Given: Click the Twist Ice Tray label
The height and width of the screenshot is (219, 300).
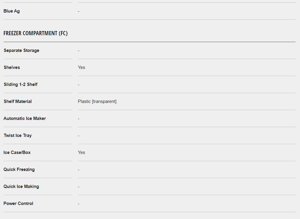Looking at the screenshot, I should coord(18,135).
